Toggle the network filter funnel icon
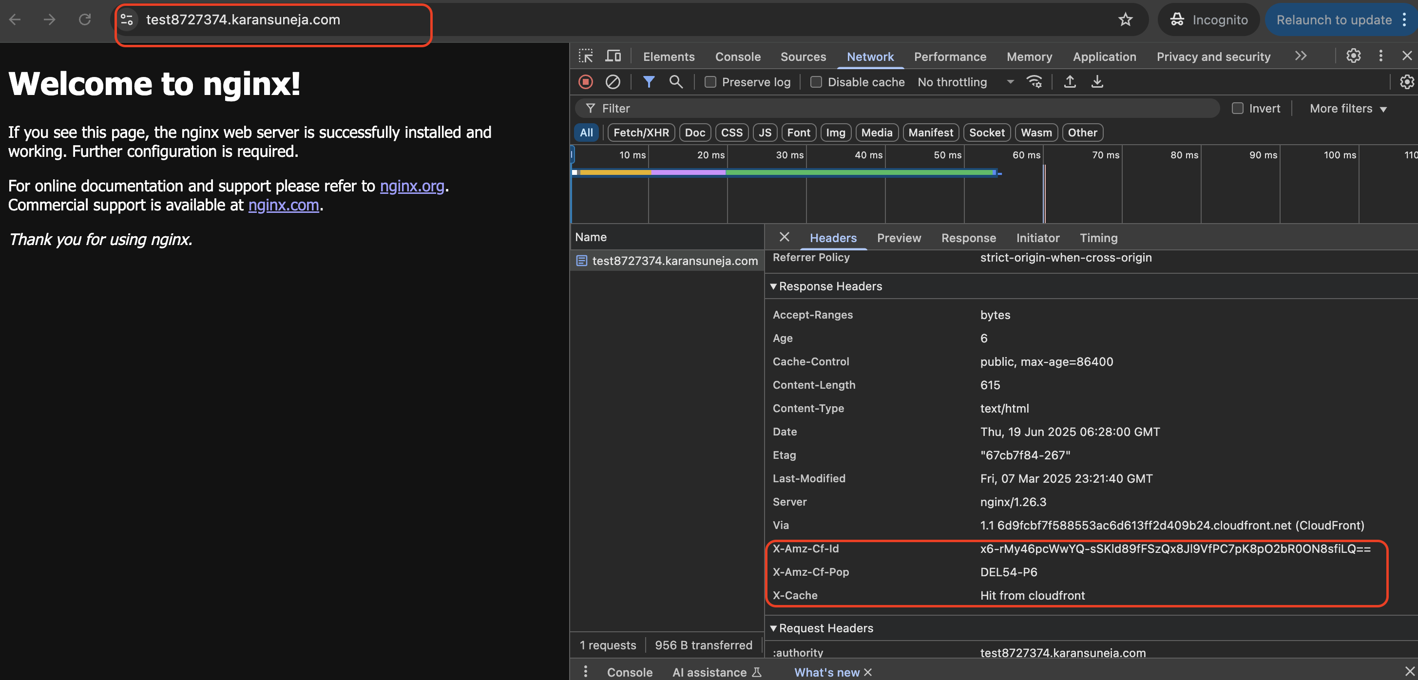Screen dimensions: 1418x680 coord(649,82)
